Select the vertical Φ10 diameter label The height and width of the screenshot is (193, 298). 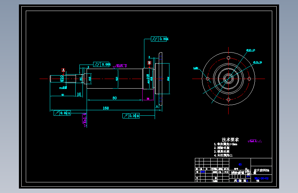[x=62, y=79]
